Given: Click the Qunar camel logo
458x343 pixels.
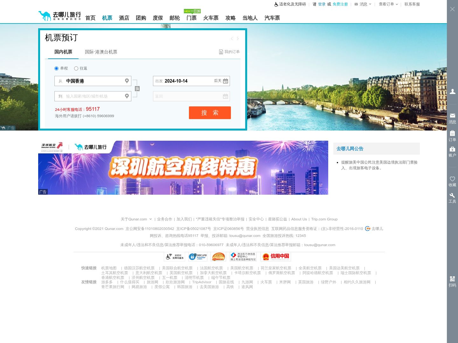Looking at the screenshot, I should (59, 16).
